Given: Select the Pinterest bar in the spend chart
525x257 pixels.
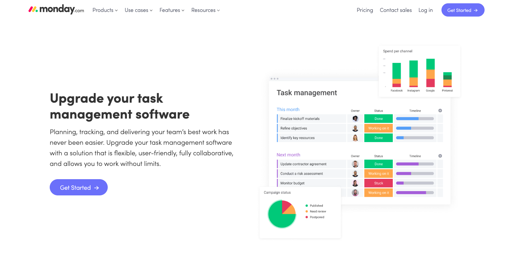Looking at the screenshot, I should coord(447,79).
